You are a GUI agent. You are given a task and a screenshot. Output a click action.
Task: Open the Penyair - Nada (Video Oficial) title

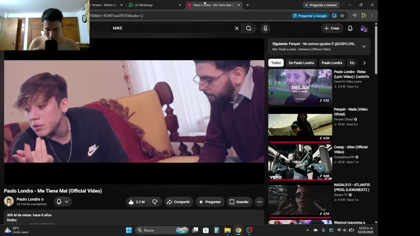point(351,112)
